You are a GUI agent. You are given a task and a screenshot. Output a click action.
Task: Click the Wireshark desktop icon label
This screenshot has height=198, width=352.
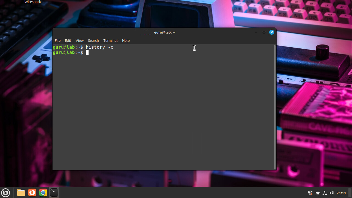[33, 2]
